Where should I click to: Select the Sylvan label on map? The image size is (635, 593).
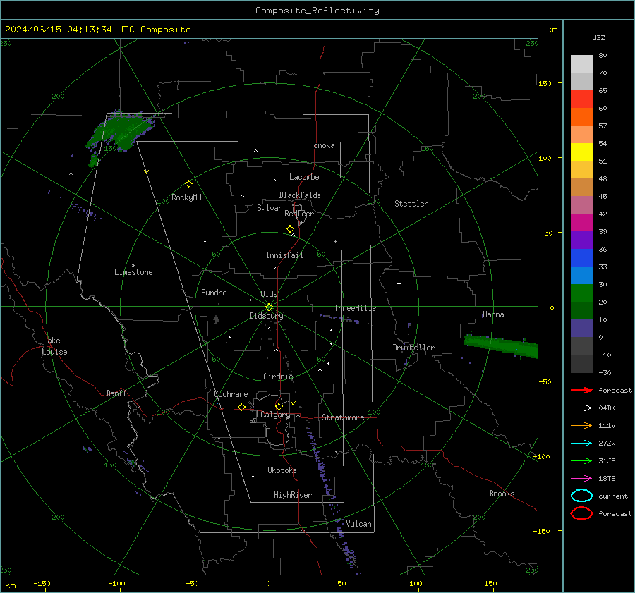point(270,208)
